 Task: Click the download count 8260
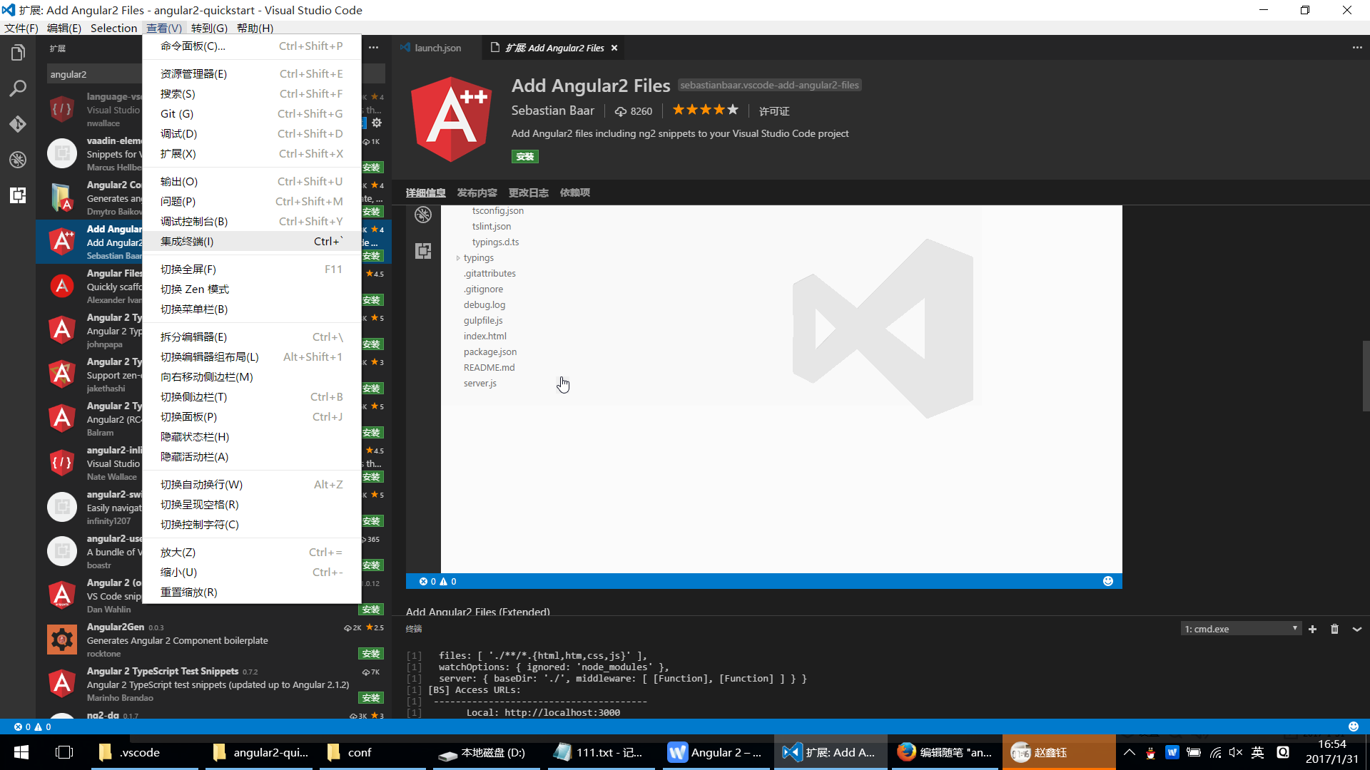634,111
